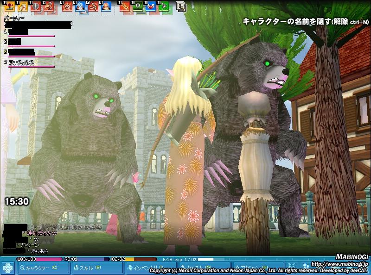Click the パーティー party header label

point(14,19)
